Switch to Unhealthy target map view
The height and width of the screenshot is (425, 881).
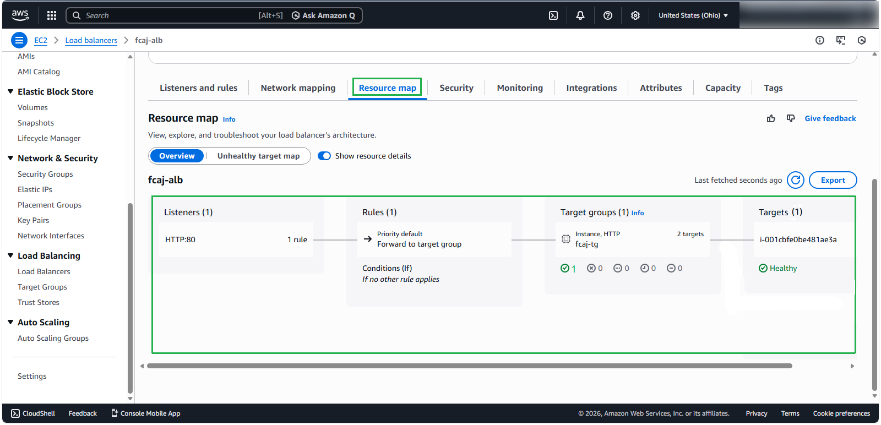point(259,156)
